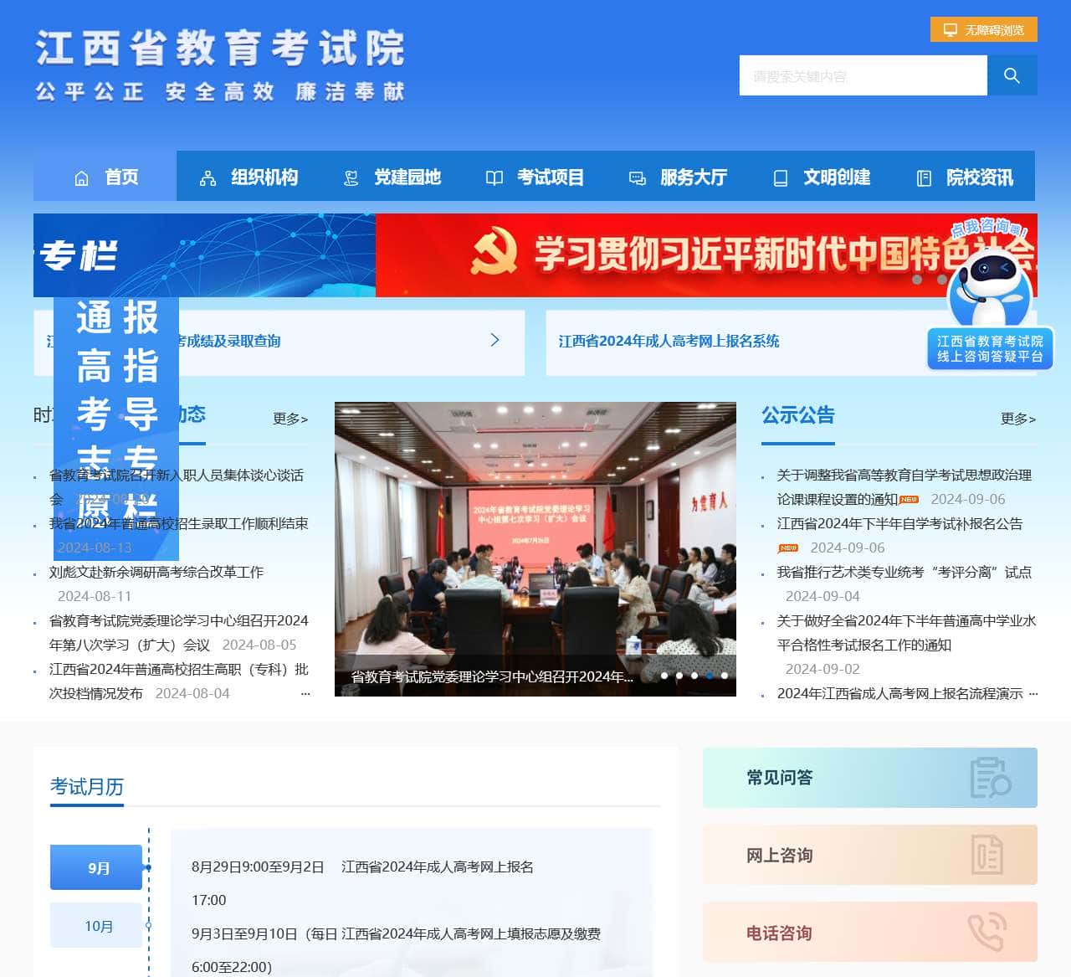Select the third carousel pagination dot
1071x977 pixels.
coord(694,675)
